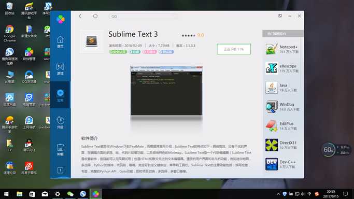The width and height of the screenshot is (354, 199).
Task: Click the five-star rating of Sublime Text
Action: click(x=188, y=35)
